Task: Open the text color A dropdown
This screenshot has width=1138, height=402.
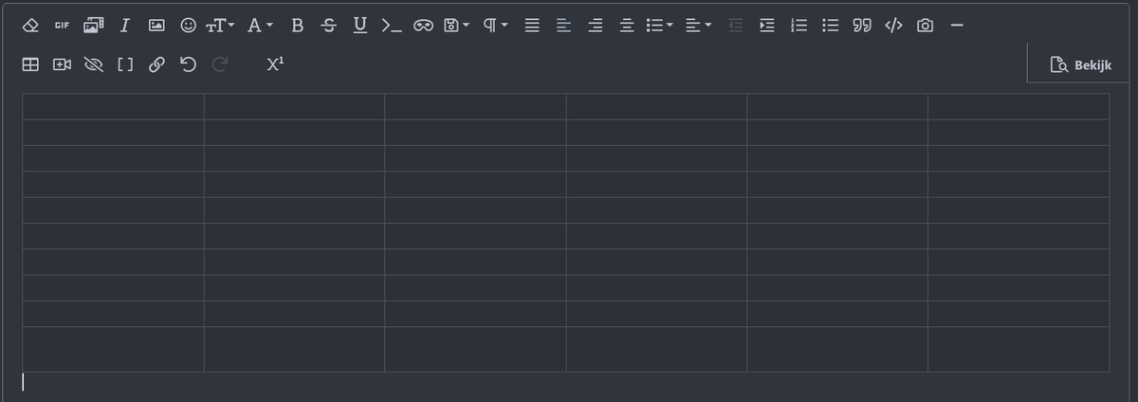Action: coord(259,26)
